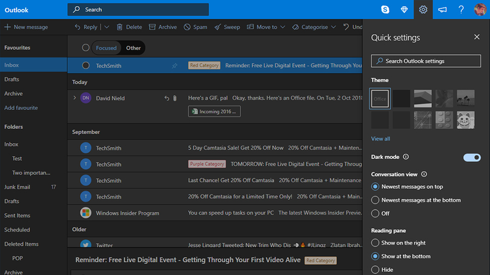Click the Windows Insider Program logo avatar
The height and width of the screenshot is (275, 490).
86,213
